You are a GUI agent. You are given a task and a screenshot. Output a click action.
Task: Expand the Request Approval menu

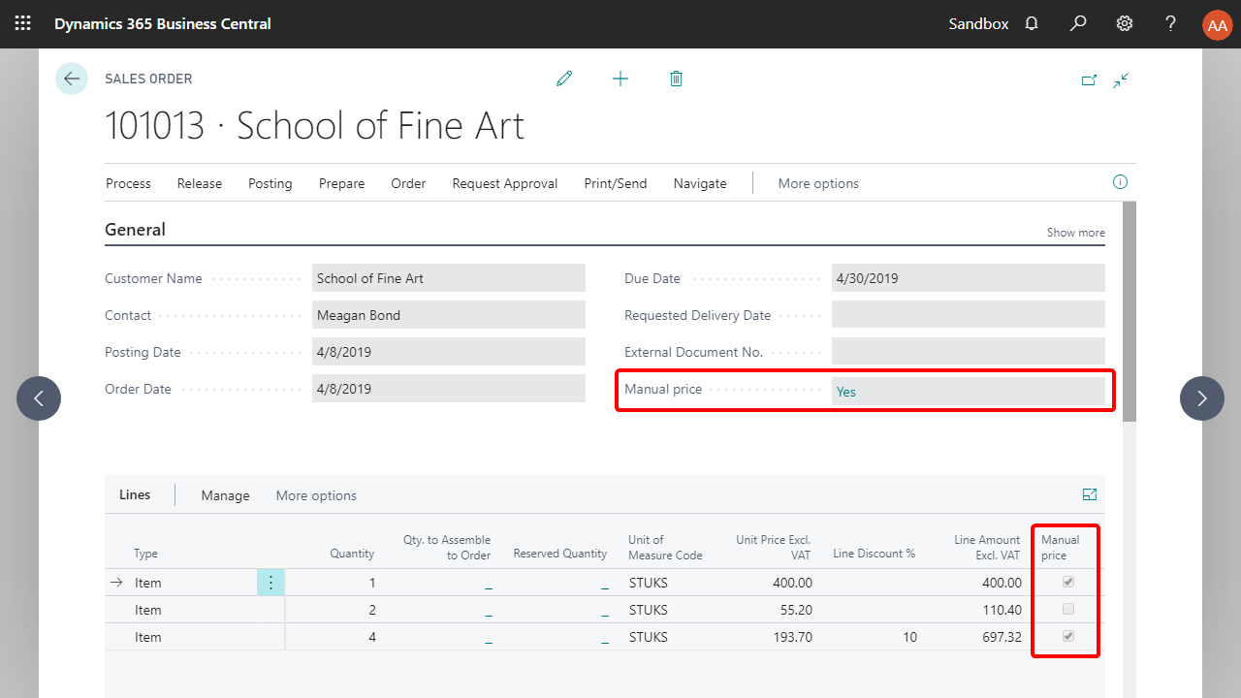[504, 183]
